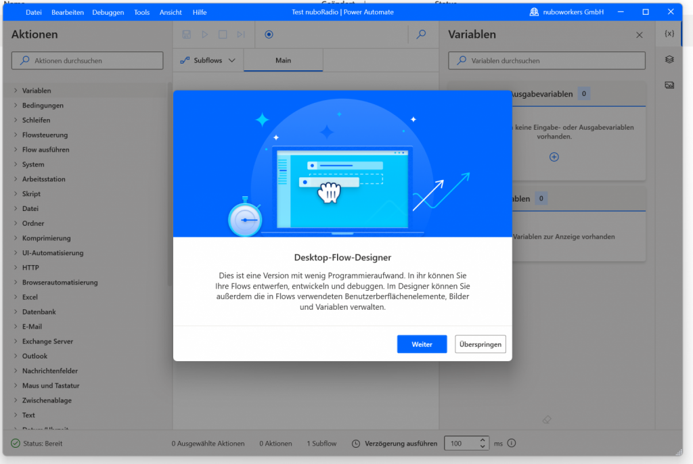This screenshot has width=693, height=464.
Task: Click the nuboworkers GmbH environment icon
Action: 534,12
